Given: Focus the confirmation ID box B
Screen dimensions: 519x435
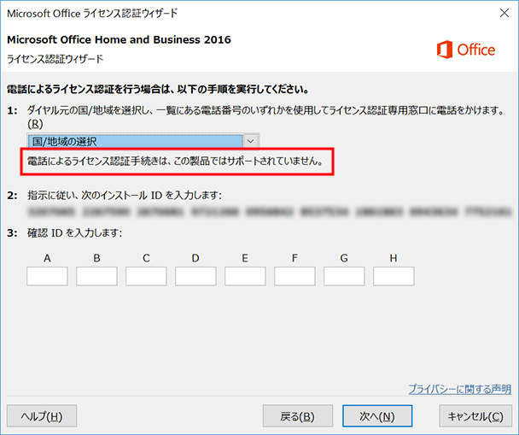Looking at the screenshot, I should 96,276.
